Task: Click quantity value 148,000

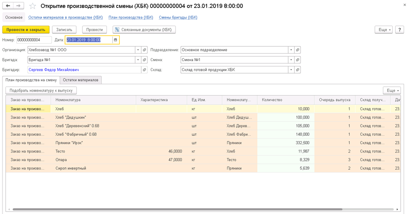Action: point(303,134)
